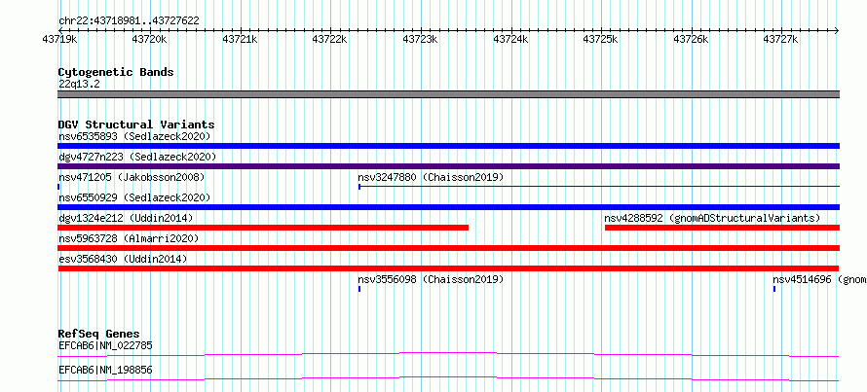Image resolution: width=867 pixels, height=392 pixels.
Task: Select the red nsv4288592 variant bar
Action: [x=722, y=228]
